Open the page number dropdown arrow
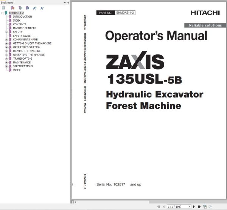This screenshot has width=227, height=210. [x=190, y=207]
